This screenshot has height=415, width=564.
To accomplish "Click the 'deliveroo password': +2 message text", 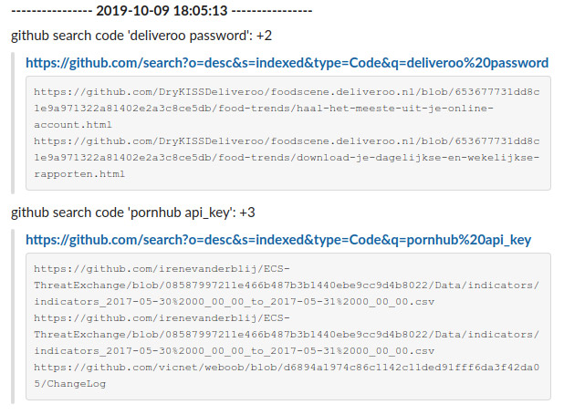I will pos(141,36).
